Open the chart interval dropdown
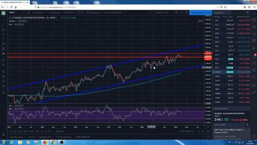Viewport: 257px width, 145px height. point(23,12)
